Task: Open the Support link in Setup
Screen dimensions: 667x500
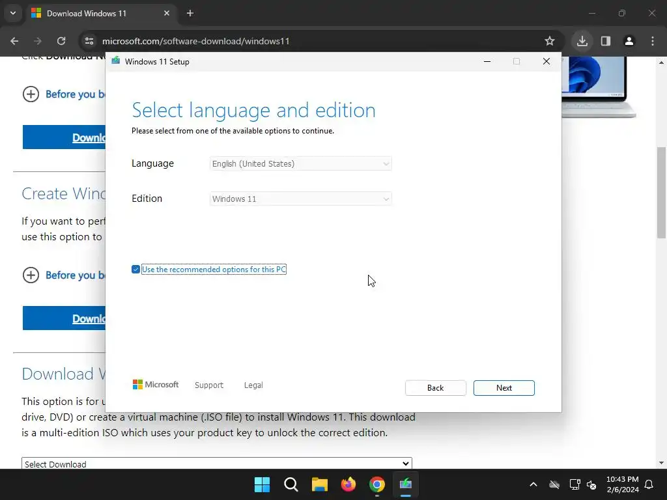Action: click(209, 385)
